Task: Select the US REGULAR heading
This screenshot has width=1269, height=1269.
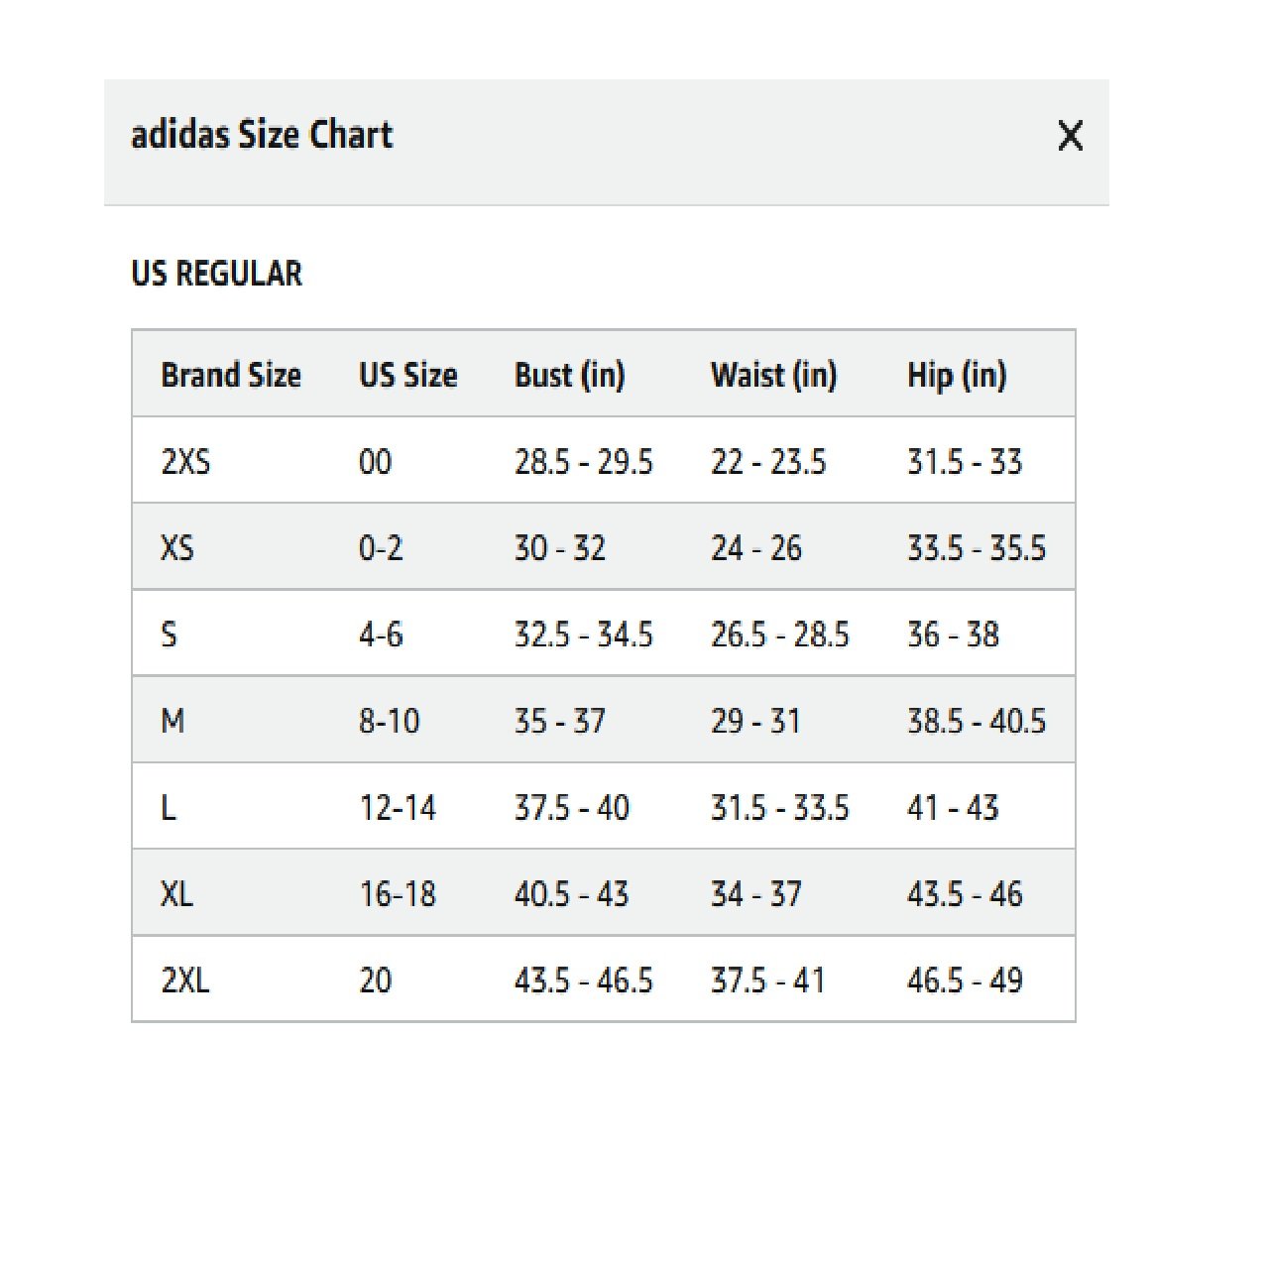Action: pos(216,274)
